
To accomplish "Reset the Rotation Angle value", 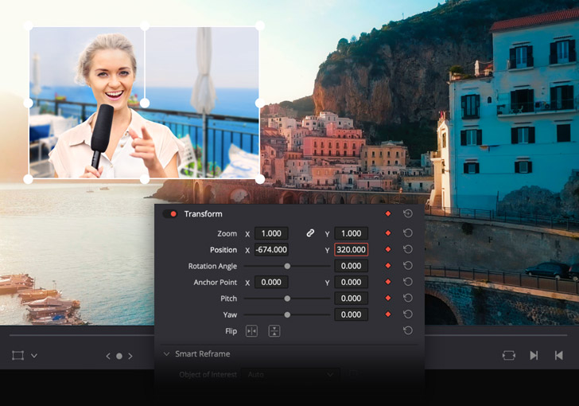I will 408,266.
